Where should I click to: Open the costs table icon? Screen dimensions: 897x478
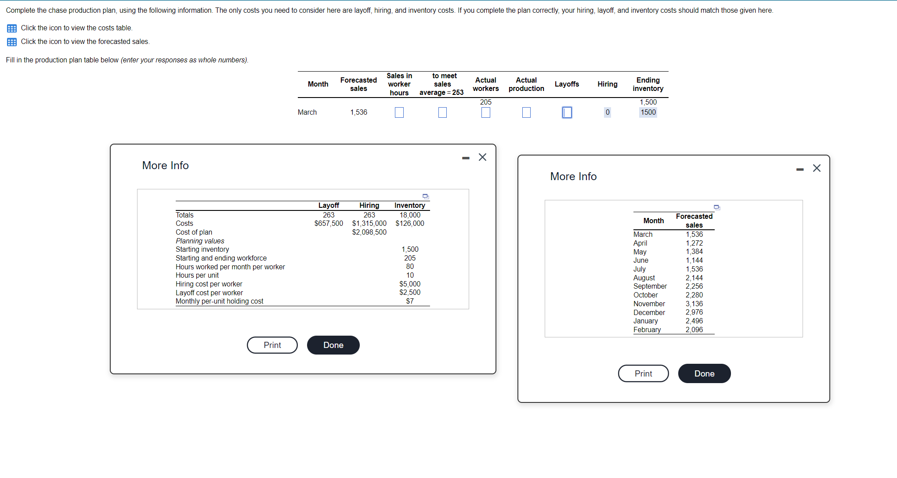click(x=12, y=28)
